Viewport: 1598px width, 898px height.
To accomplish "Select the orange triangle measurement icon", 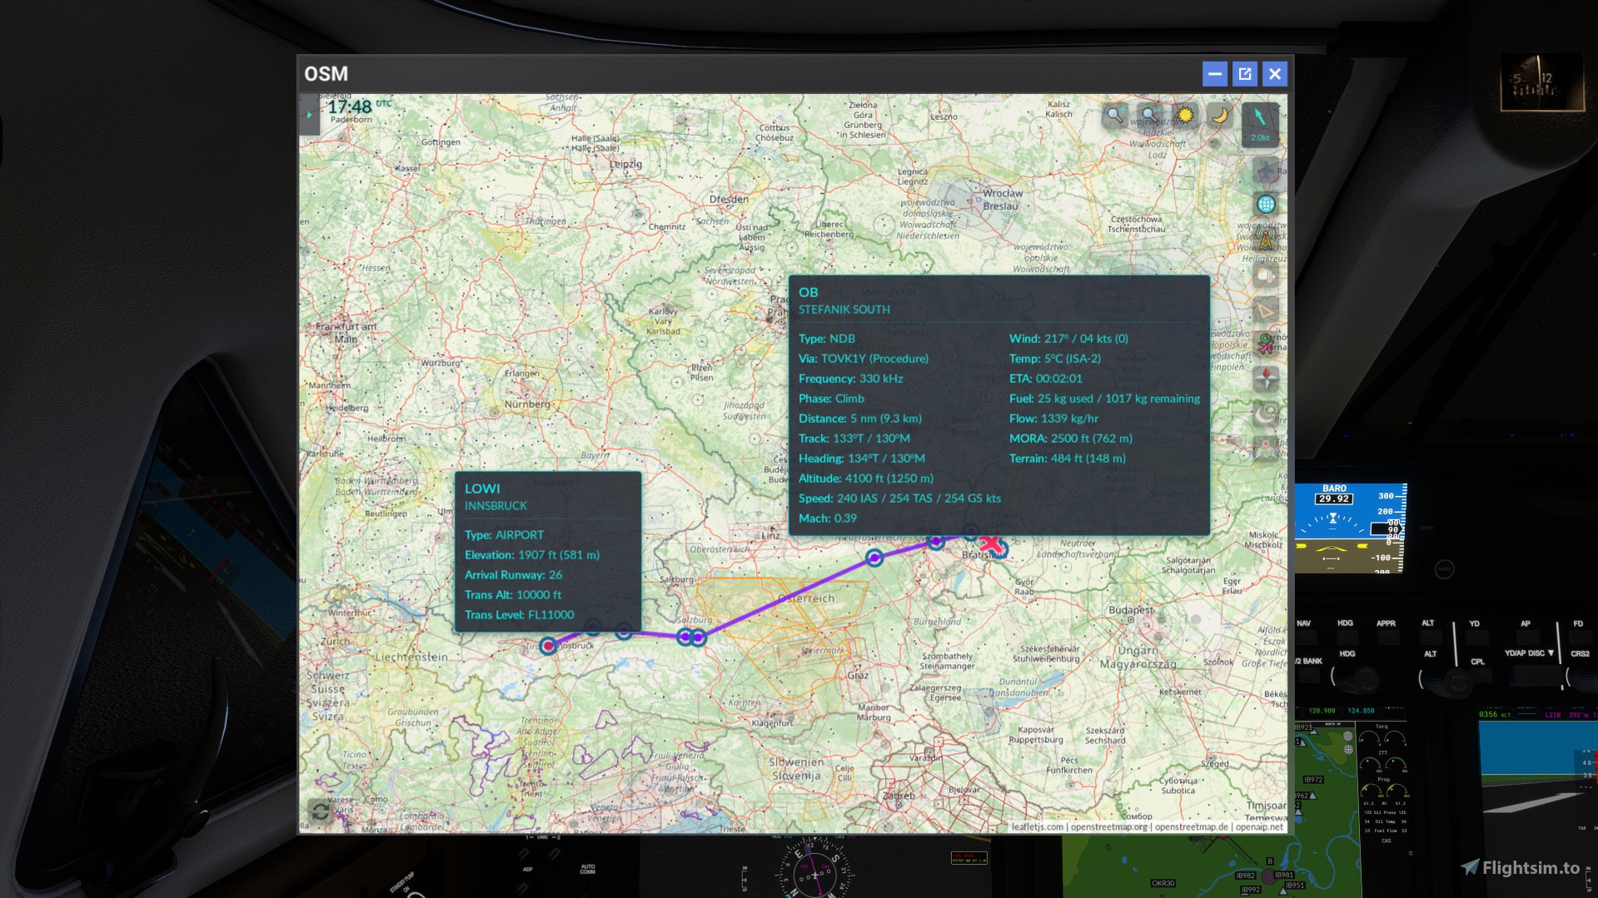I will 1265,309.
